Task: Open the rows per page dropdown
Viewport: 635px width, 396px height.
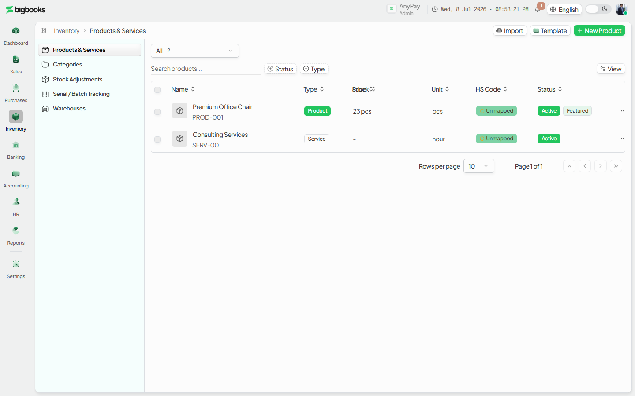Action: (479, 166)
